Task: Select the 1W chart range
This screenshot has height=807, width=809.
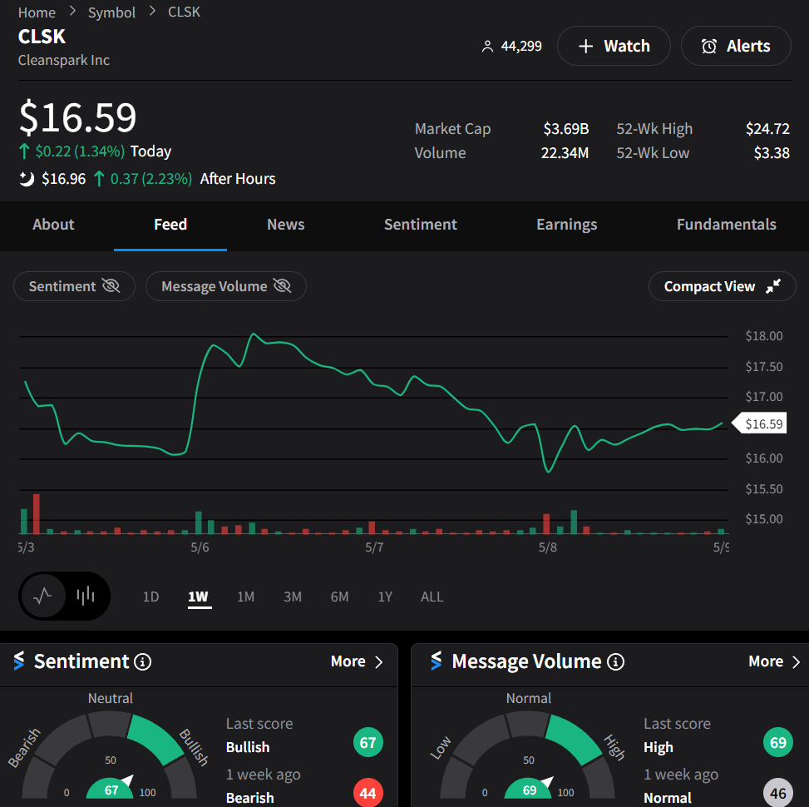Action: click(x=198, y=597)
